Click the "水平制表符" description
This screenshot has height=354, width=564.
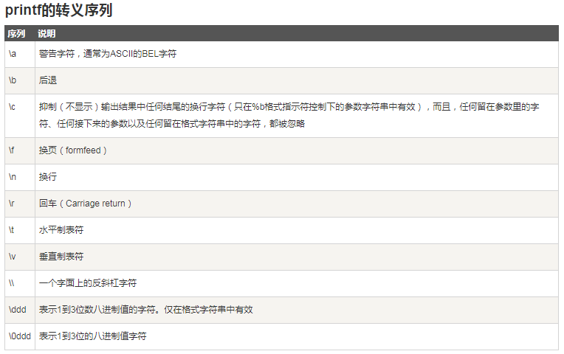61,230
